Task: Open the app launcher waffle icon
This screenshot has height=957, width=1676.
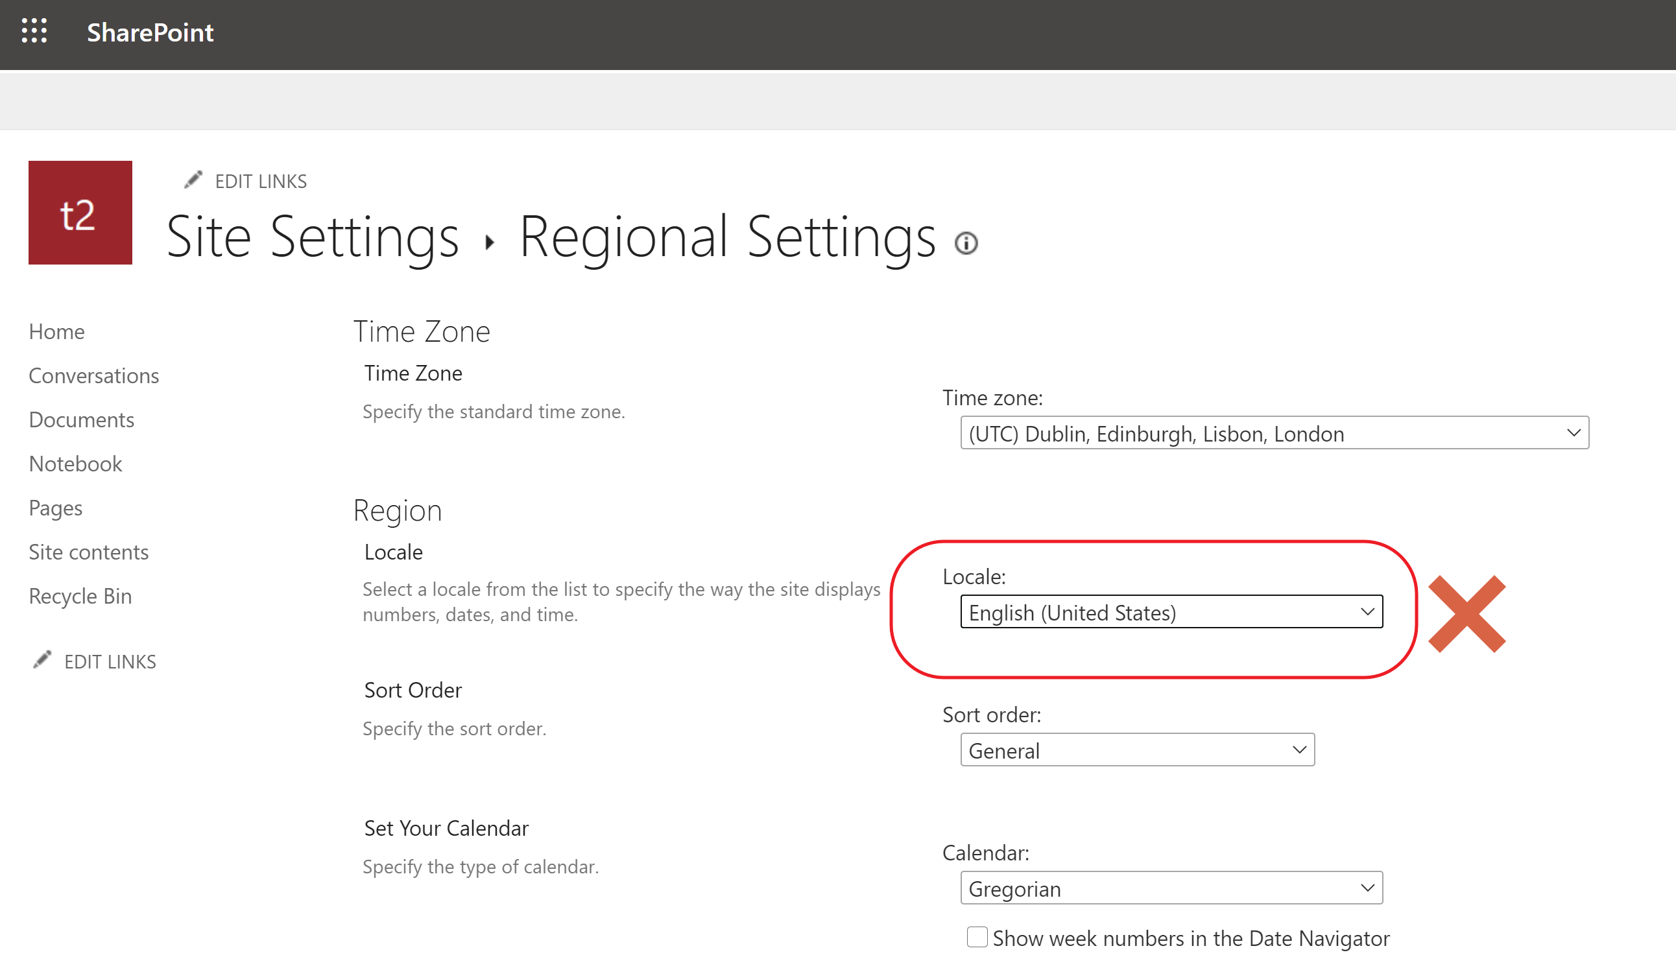Action: pos(34,31)
